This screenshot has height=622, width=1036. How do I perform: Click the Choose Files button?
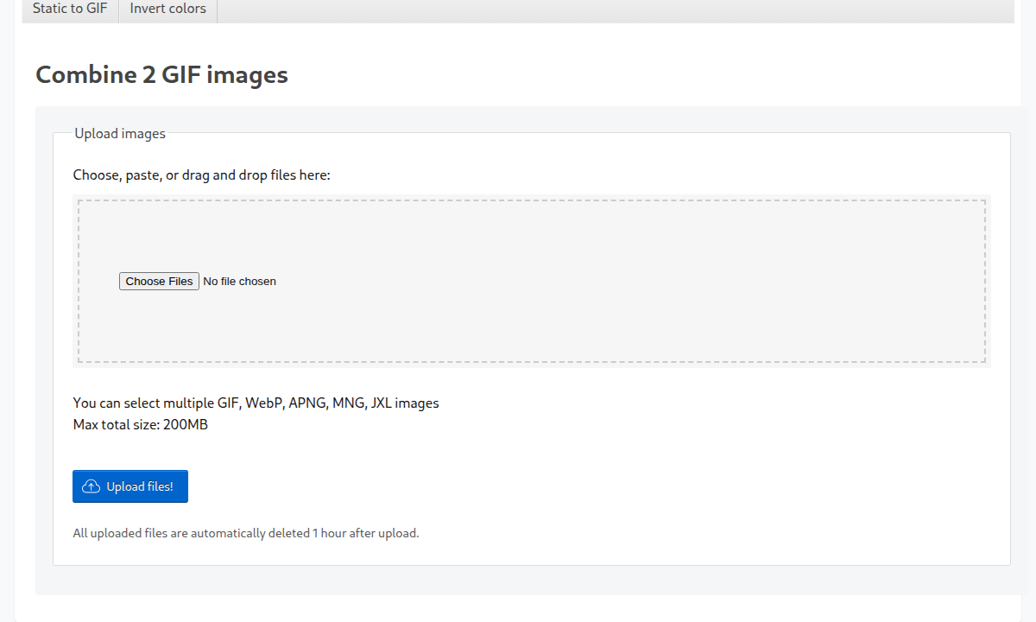tap(159, 281)
